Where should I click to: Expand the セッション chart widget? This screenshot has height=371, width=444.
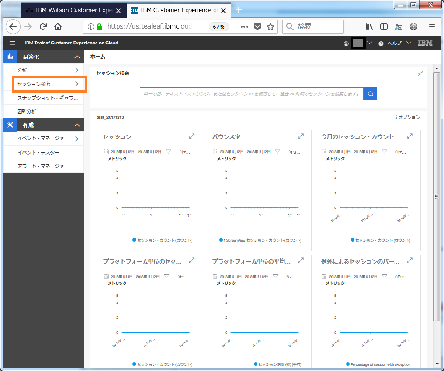[x=192, y=136]
